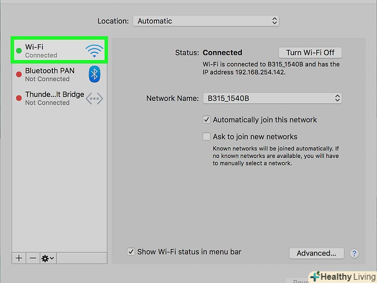Remove selected service with minus button

coord(33,258)
